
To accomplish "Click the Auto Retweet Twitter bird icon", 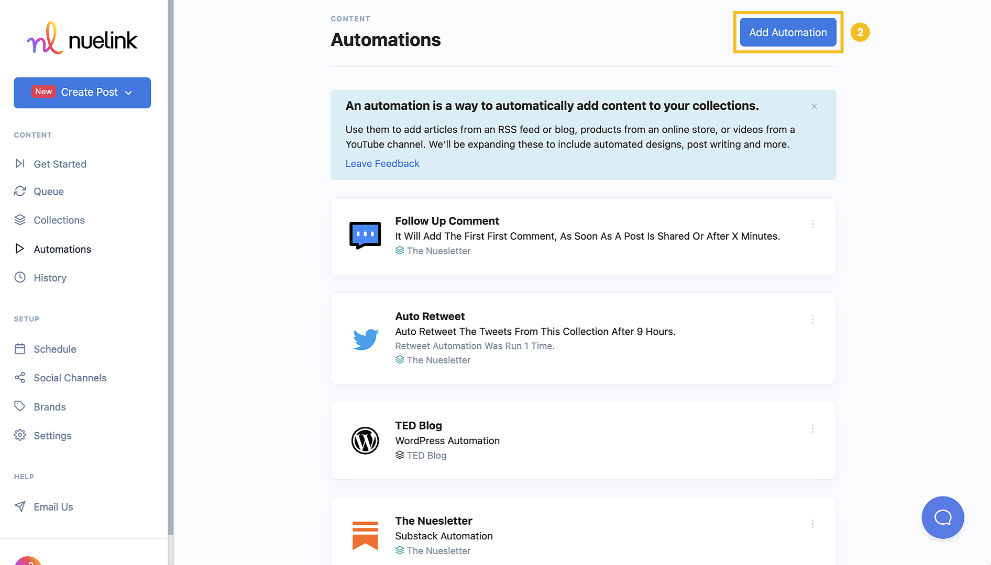I will coord(365,339).
